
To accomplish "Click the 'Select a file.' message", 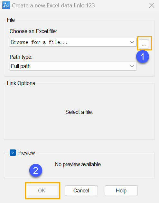I will [79, 112].
